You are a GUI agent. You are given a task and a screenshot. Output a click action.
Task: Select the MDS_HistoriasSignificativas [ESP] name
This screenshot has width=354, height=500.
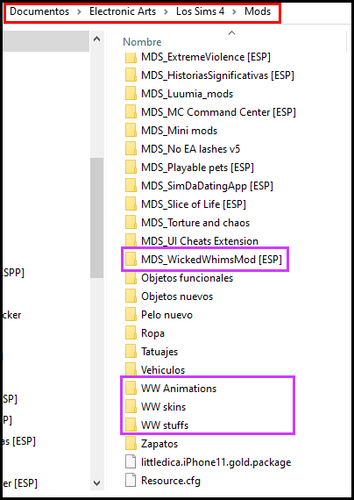pos(217,75)
